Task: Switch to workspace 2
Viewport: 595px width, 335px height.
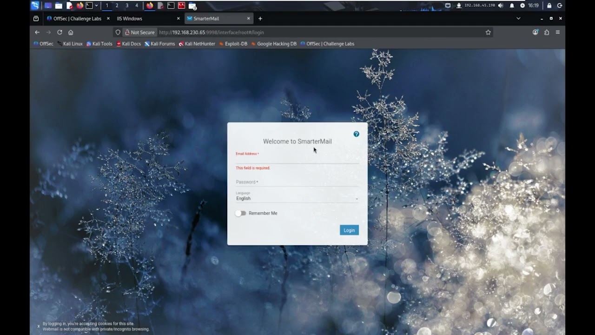Action: pyautogui.click(x=117, y=6)
